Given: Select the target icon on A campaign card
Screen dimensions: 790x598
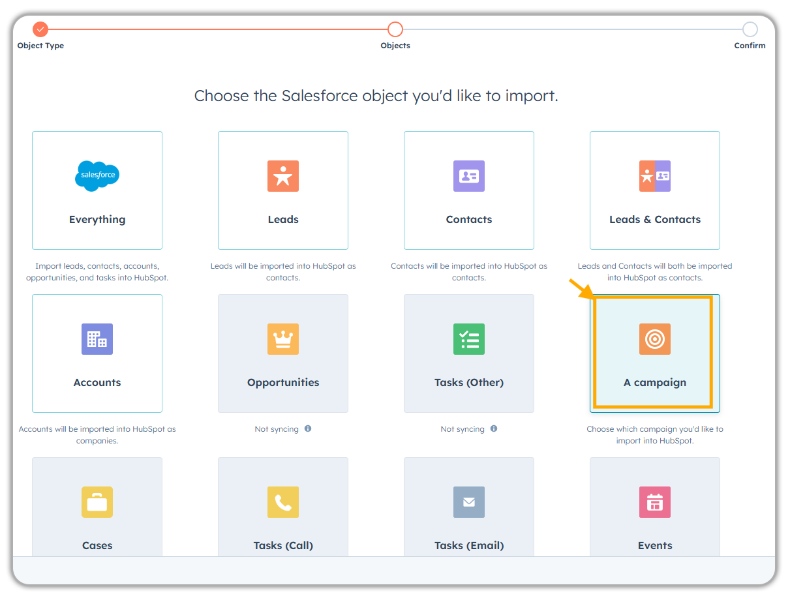Looking at the screenshot, I should [x=654, y=338].
